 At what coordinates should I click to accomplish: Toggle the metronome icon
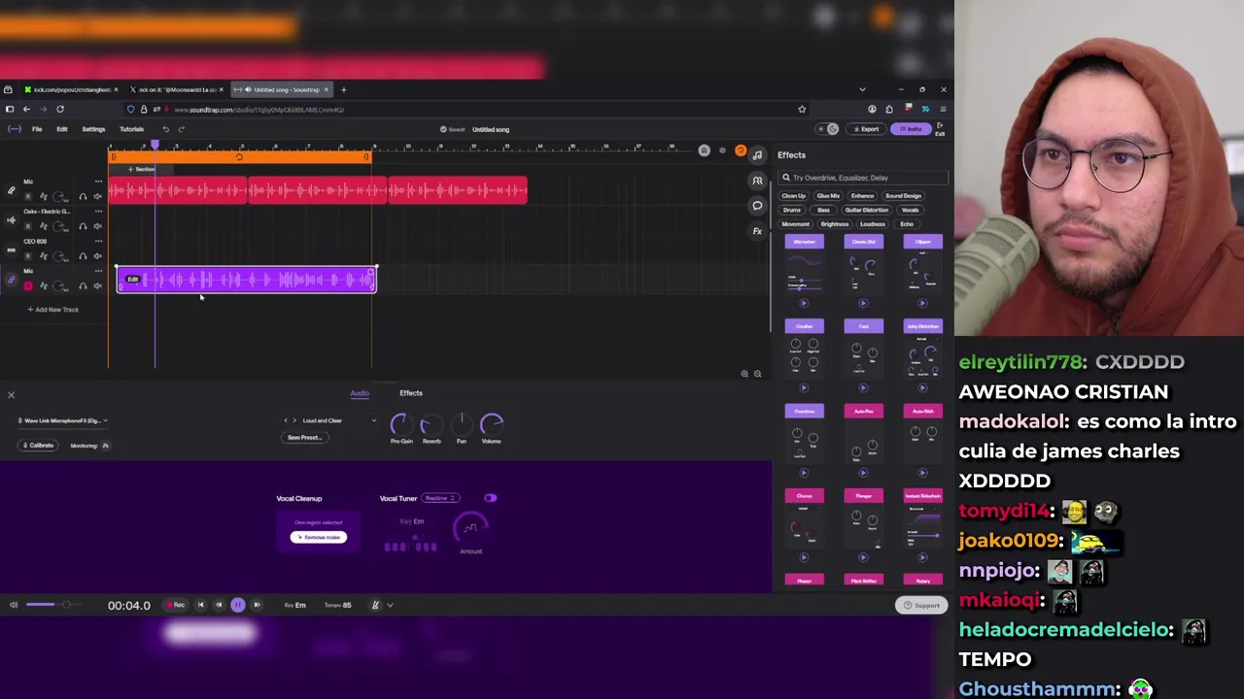click(x=375, y=605)
